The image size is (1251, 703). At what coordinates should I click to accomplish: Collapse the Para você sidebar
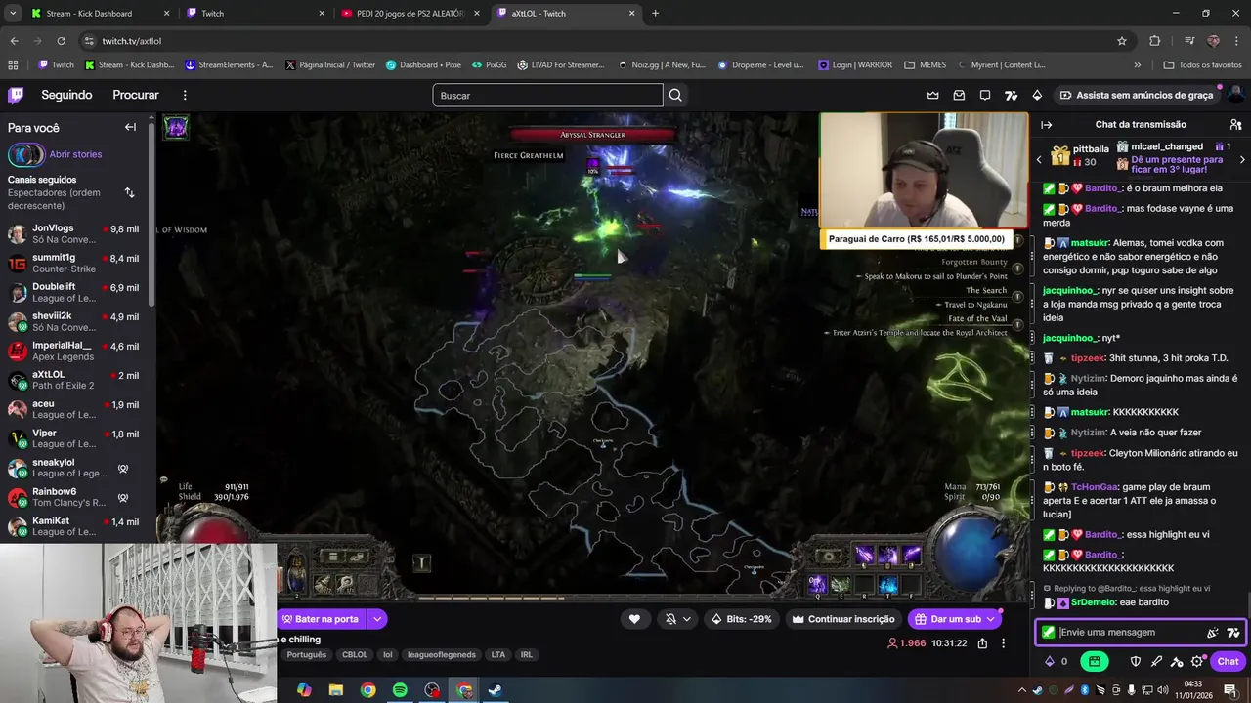tap(130, 127)
